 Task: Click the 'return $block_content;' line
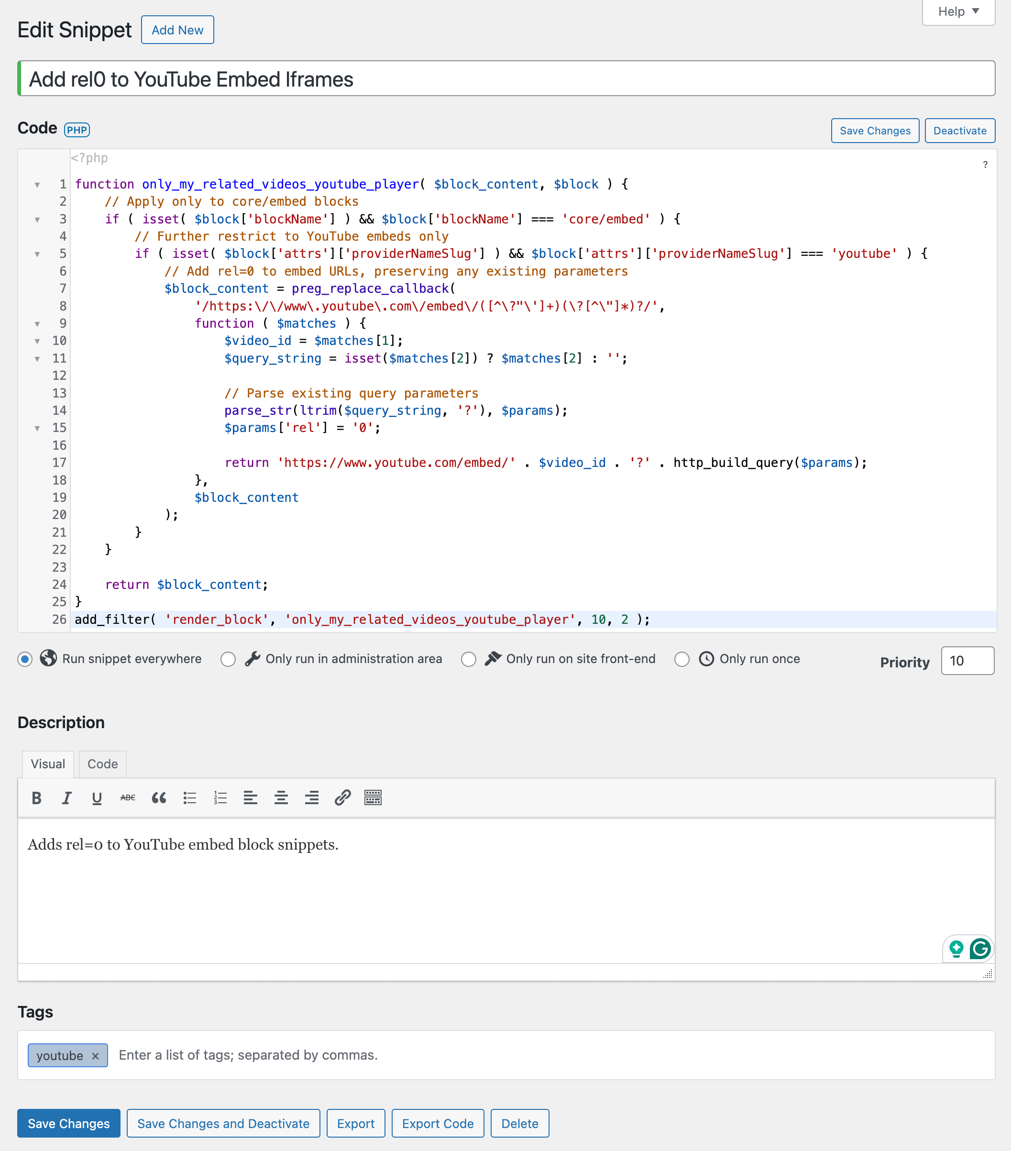click(x=187, y=585)
